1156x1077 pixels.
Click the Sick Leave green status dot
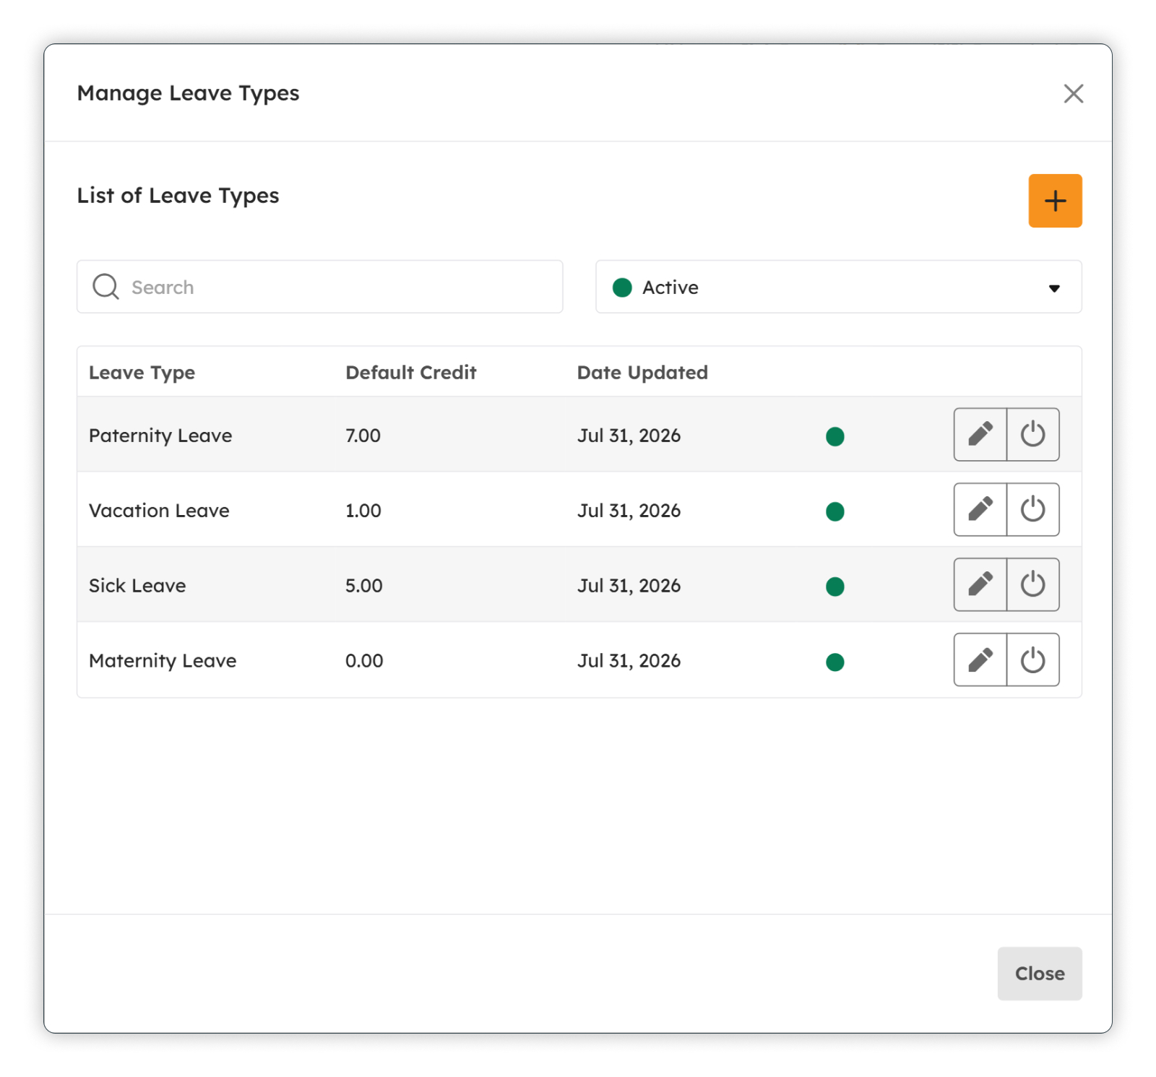tap(835, 587)
